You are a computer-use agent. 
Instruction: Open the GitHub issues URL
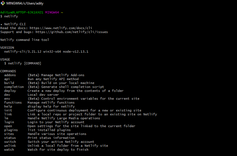point(72,32)
